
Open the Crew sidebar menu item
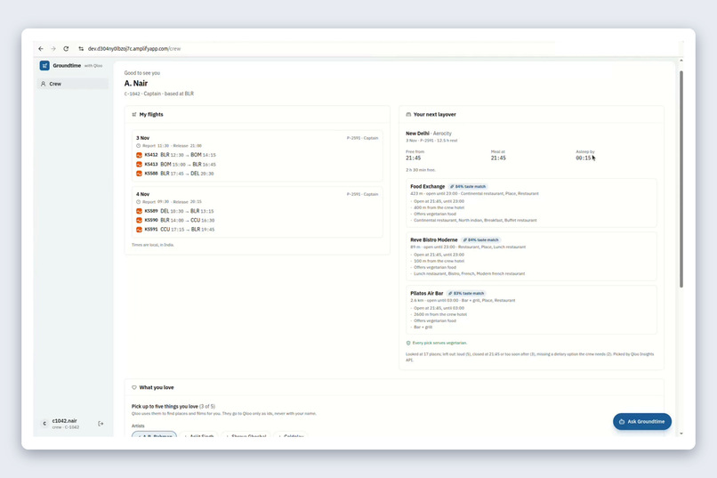(73, 84)
